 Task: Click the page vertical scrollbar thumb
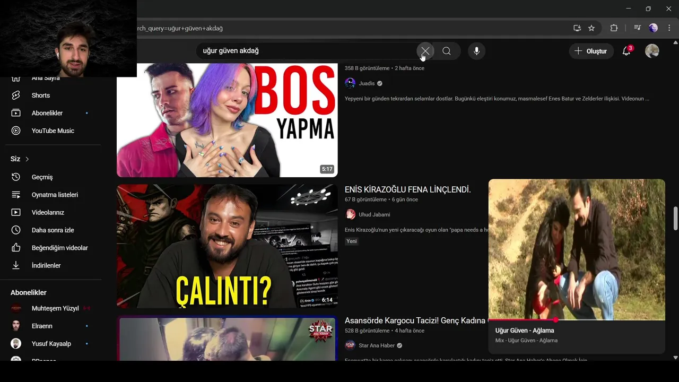pyautogui.click(x=675, y=219)
